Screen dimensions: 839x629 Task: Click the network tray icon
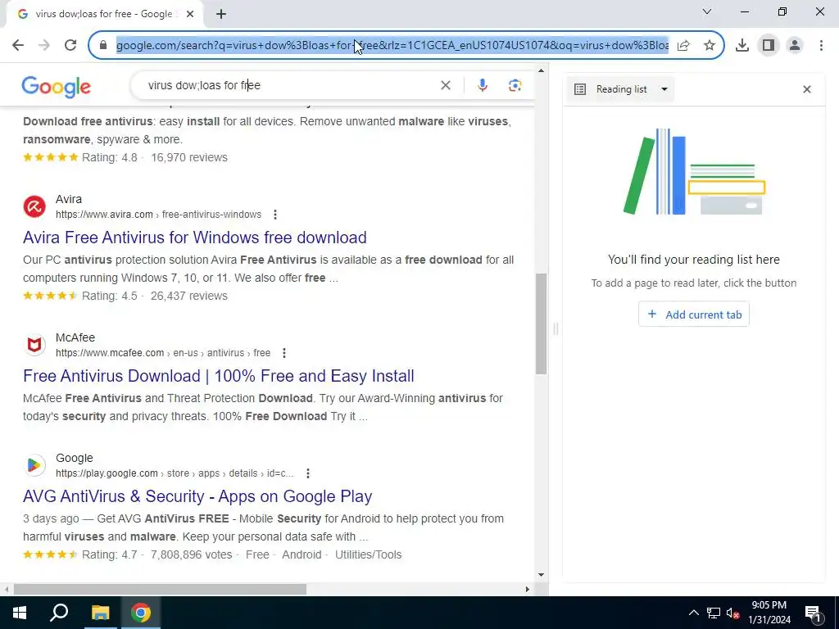pos(714,613)
